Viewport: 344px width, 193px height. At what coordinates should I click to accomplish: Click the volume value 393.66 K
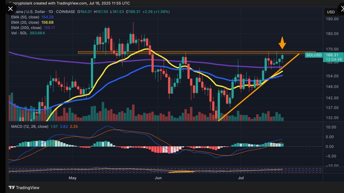point(38,33)
